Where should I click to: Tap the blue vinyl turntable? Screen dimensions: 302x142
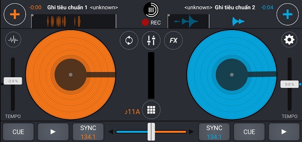pyautogui.click(x=232, y=75)
